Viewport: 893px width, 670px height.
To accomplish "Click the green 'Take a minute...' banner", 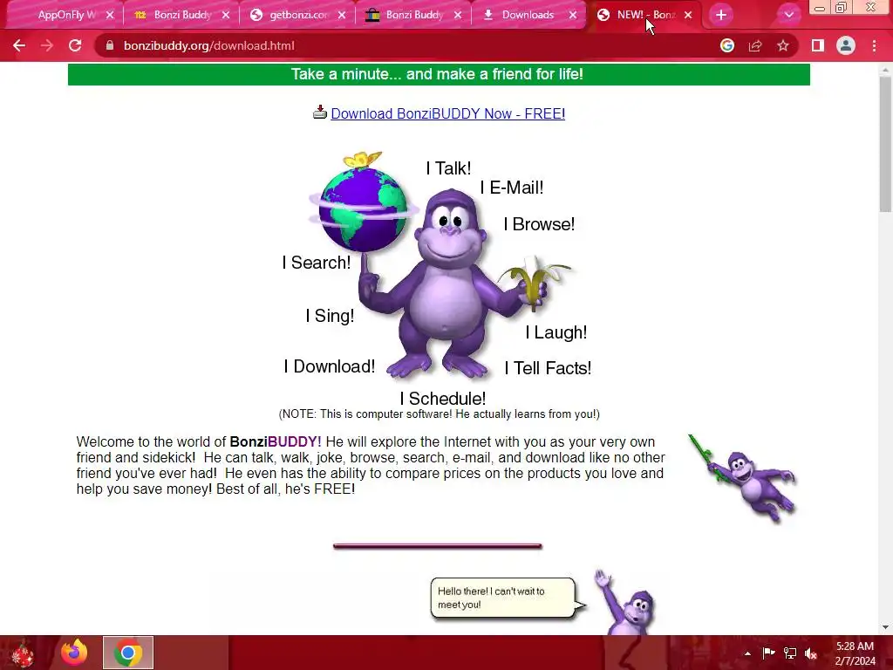I will [439, 75].
